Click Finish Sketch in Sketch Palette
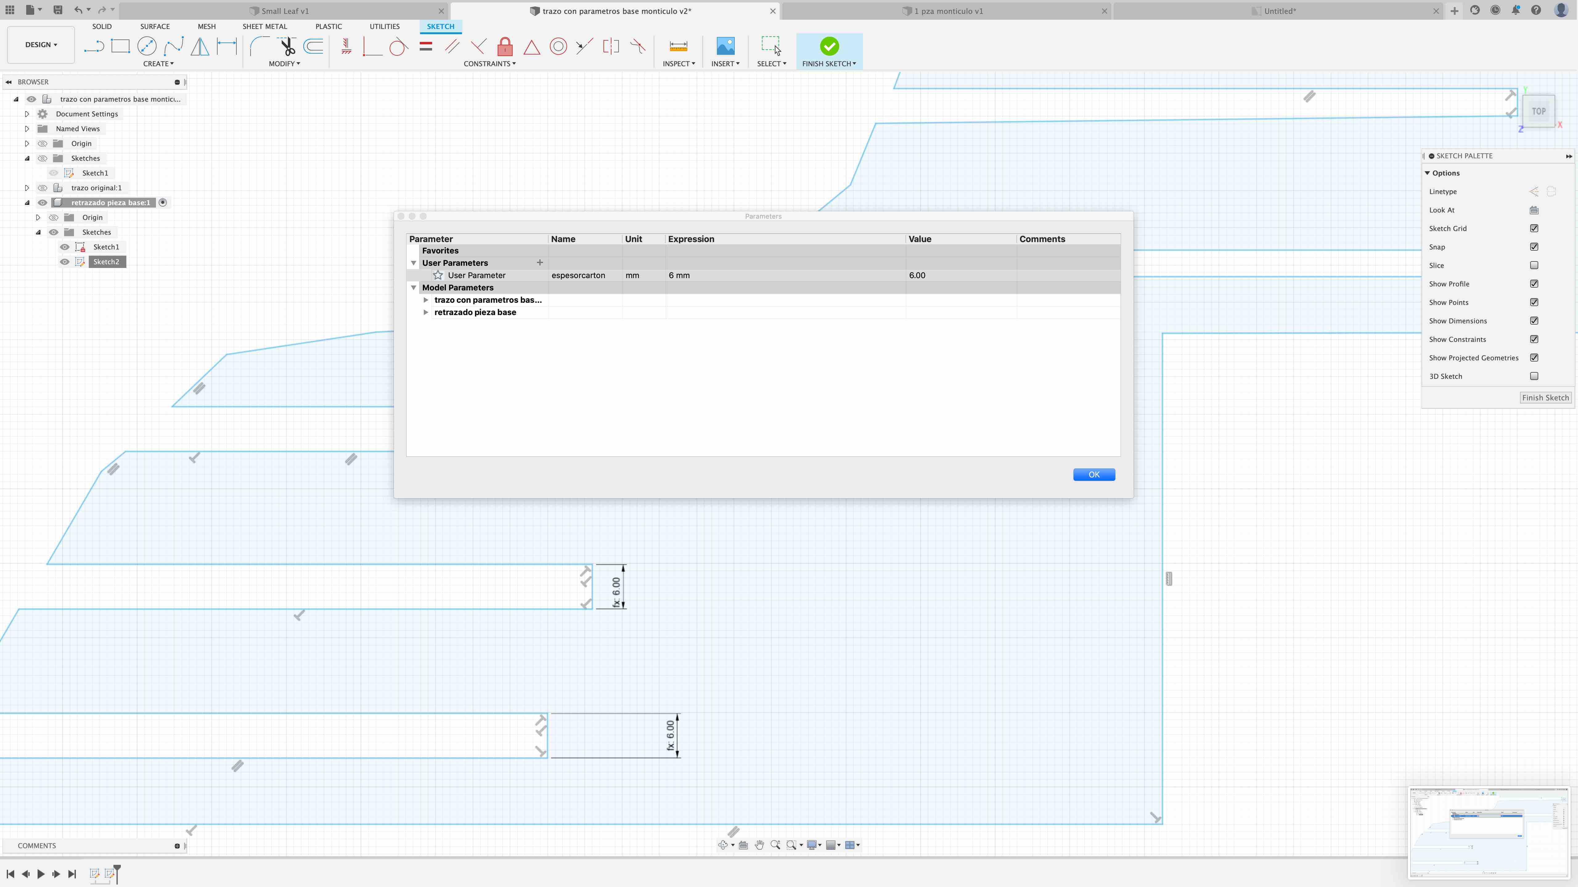This screenshot has height=887, width=1578. 1545,398
